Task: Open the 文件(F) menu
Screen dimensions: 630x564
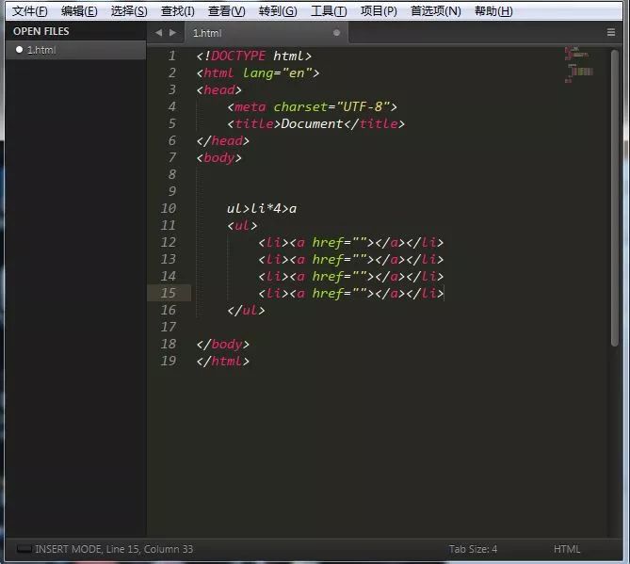Action: tap(30, 11)
